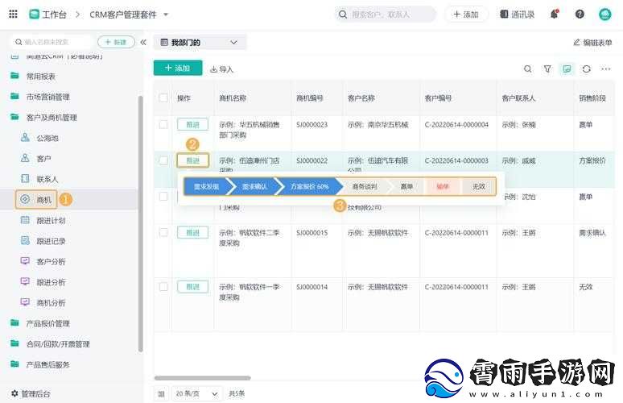Viewport: 623px width, 403px height.
Task: Click the 工作台 workbench icon
Action: (34, 15)
